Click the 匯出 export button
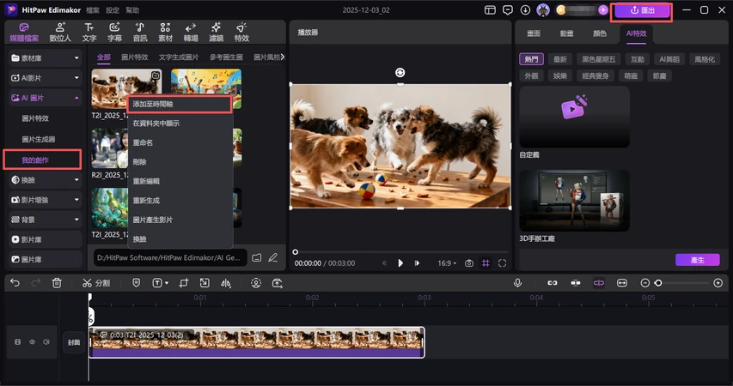The width and height of the screenshot is (733, 386). [x=641, y=10]
